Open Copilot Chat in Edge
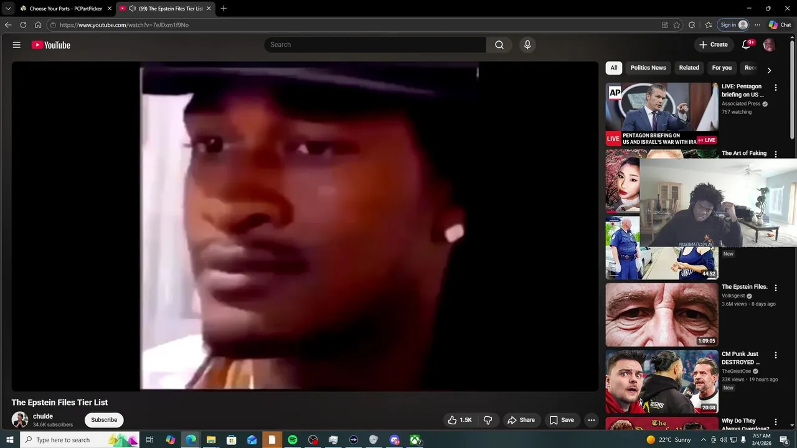This screenshot has width=797, height=448. click(x=780, y=25)
